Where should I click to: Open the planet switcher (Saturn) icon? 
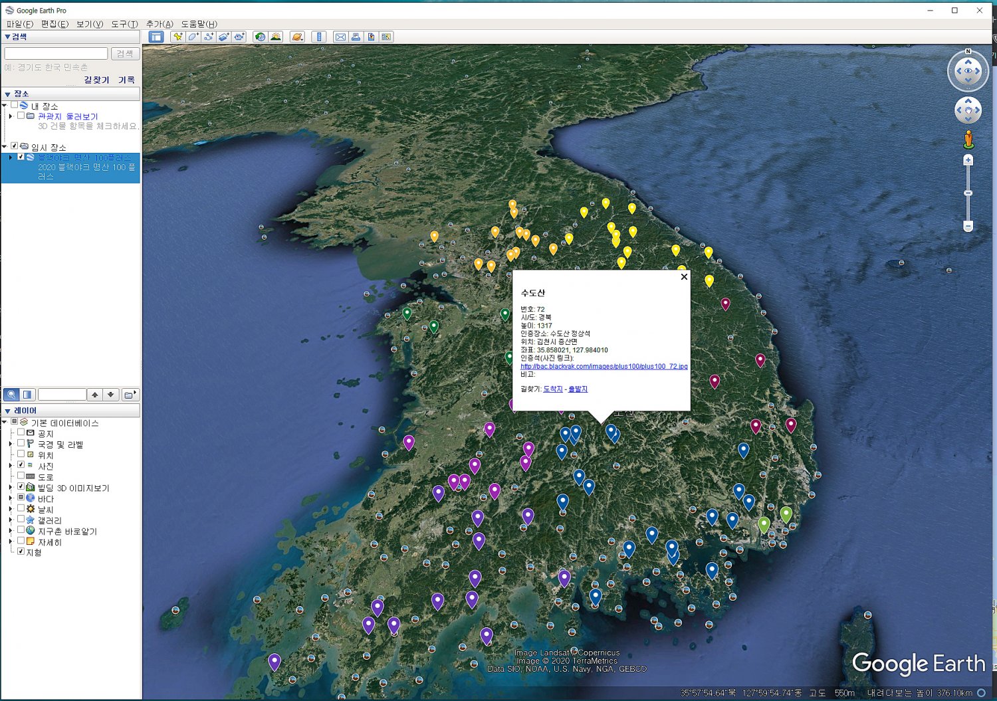click(x=297, y=37)
